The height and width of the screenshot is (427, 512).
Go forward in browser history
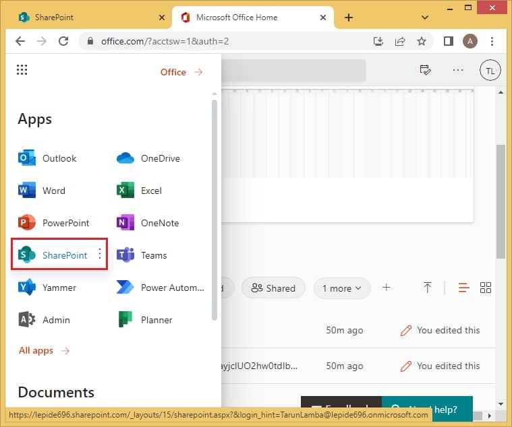[42, 41]
